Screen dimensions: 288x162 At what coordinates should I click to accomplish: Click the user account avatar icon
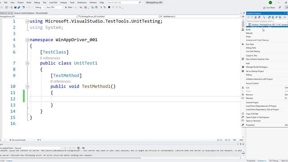tap(270, 2)
